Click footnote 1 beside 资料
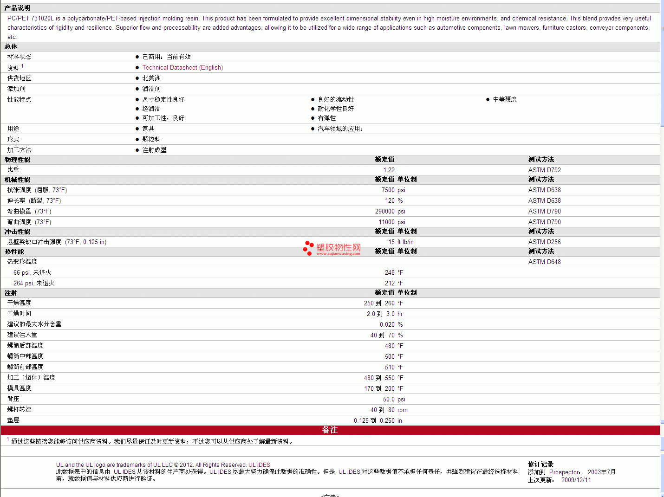Viewport: 664px width, 497px height. click(x=22, y=66)
